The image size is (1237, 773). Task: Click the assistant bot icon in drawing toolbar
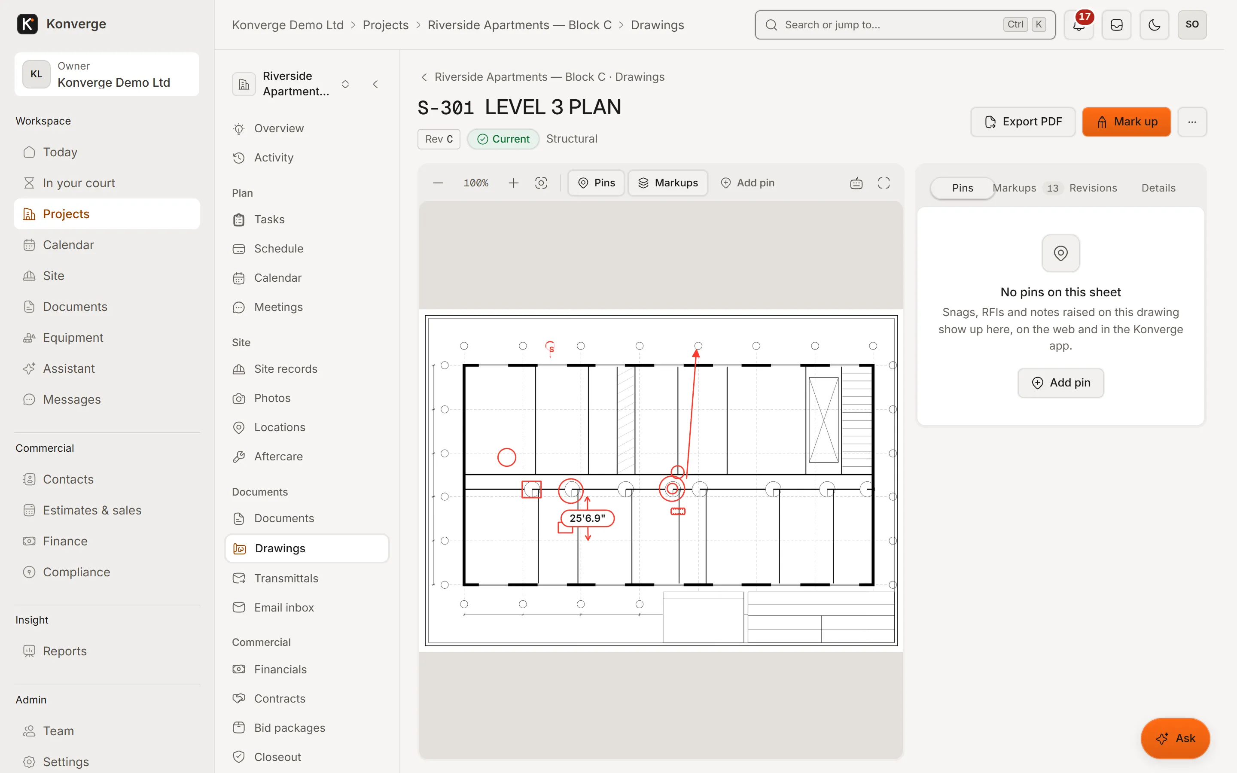(856, 183)
